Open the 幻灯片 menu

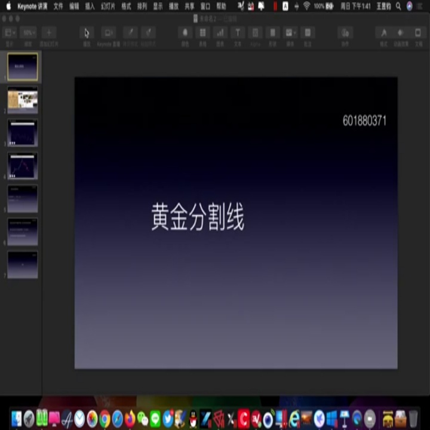click(x=108, y=6)
